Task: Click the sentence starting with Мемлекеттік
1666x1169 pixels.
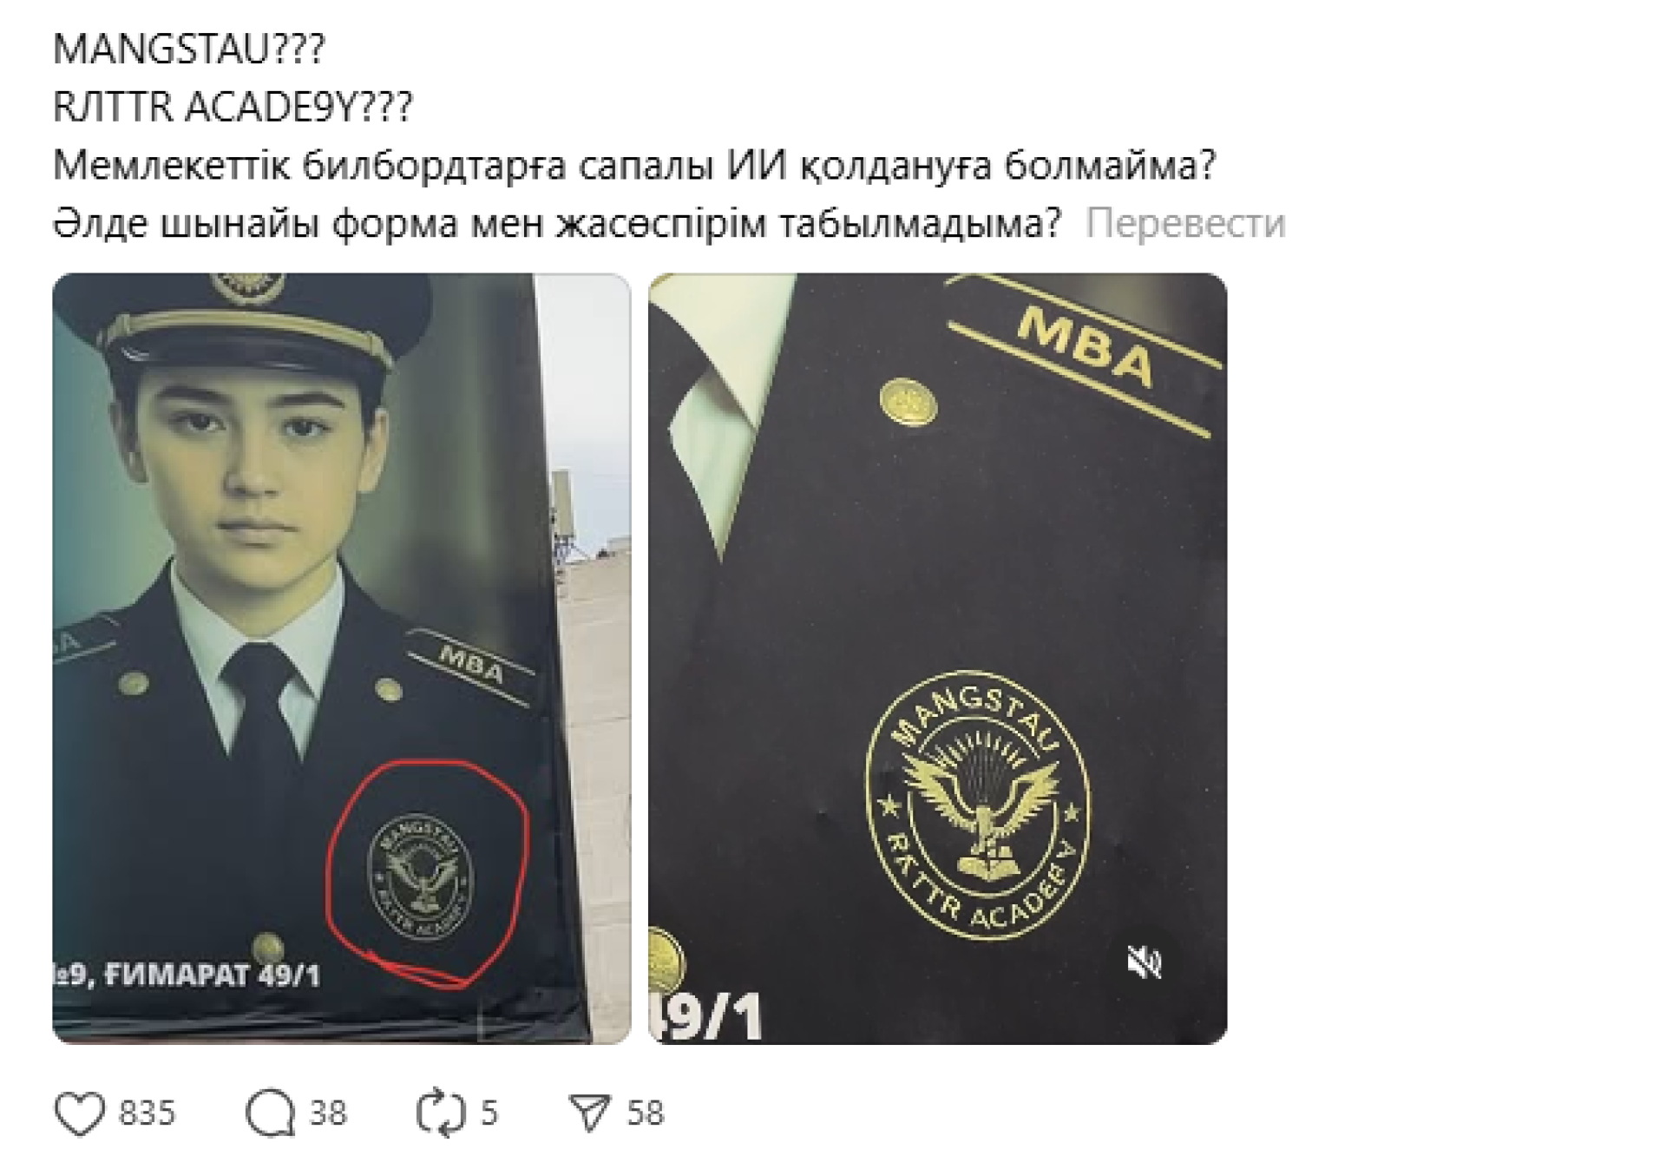Action: pyautogui.click(x=634, y=166)
